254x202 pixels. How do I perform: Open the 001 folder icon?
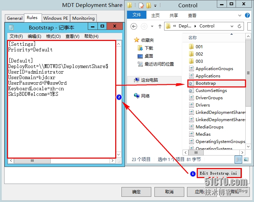pyautogui.click(x=191, y=47)
